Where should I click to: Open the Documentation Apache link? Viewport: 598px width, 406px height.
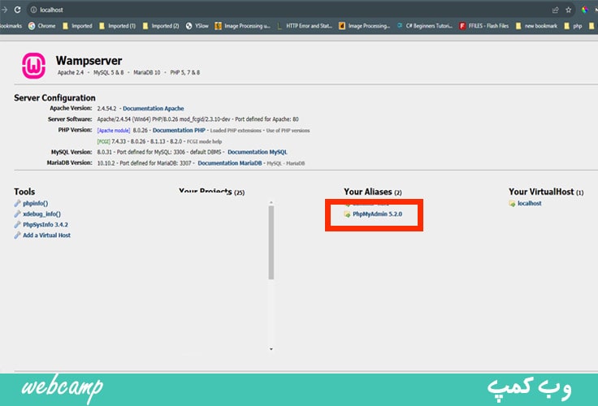[154, 109]
